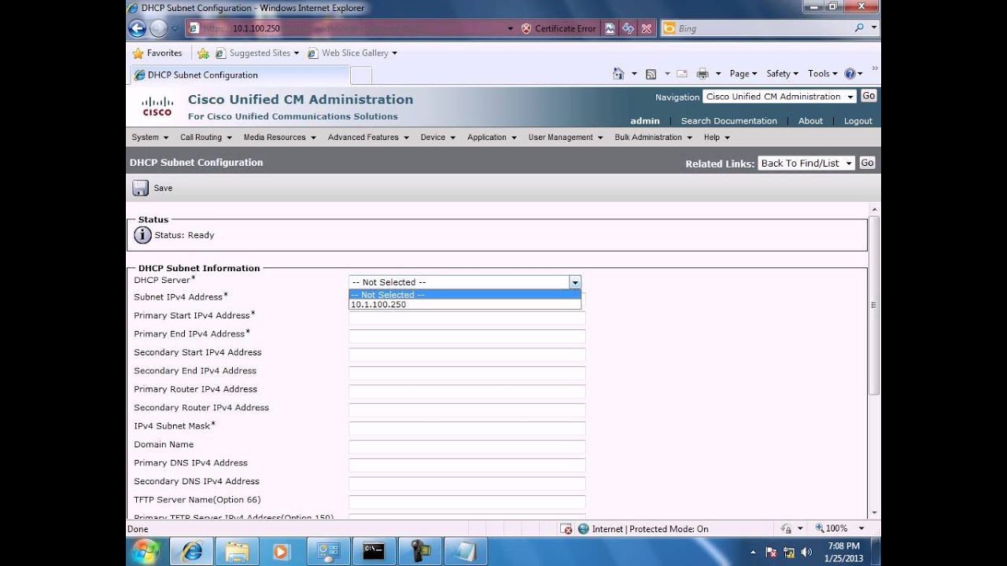The width and height of the screenshot is (1007, 566).
Task: Click the Refresh page icon
Action: coord(628,28)
